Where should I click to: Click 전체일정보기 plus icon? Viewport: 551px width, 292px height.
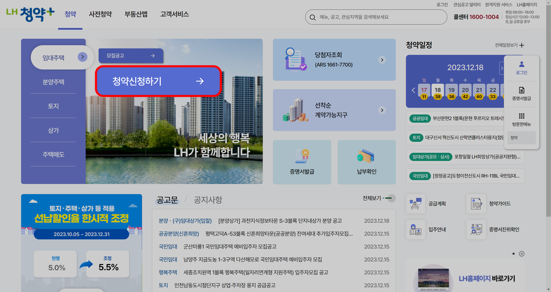pyautogui.click(x=522, y=45)
